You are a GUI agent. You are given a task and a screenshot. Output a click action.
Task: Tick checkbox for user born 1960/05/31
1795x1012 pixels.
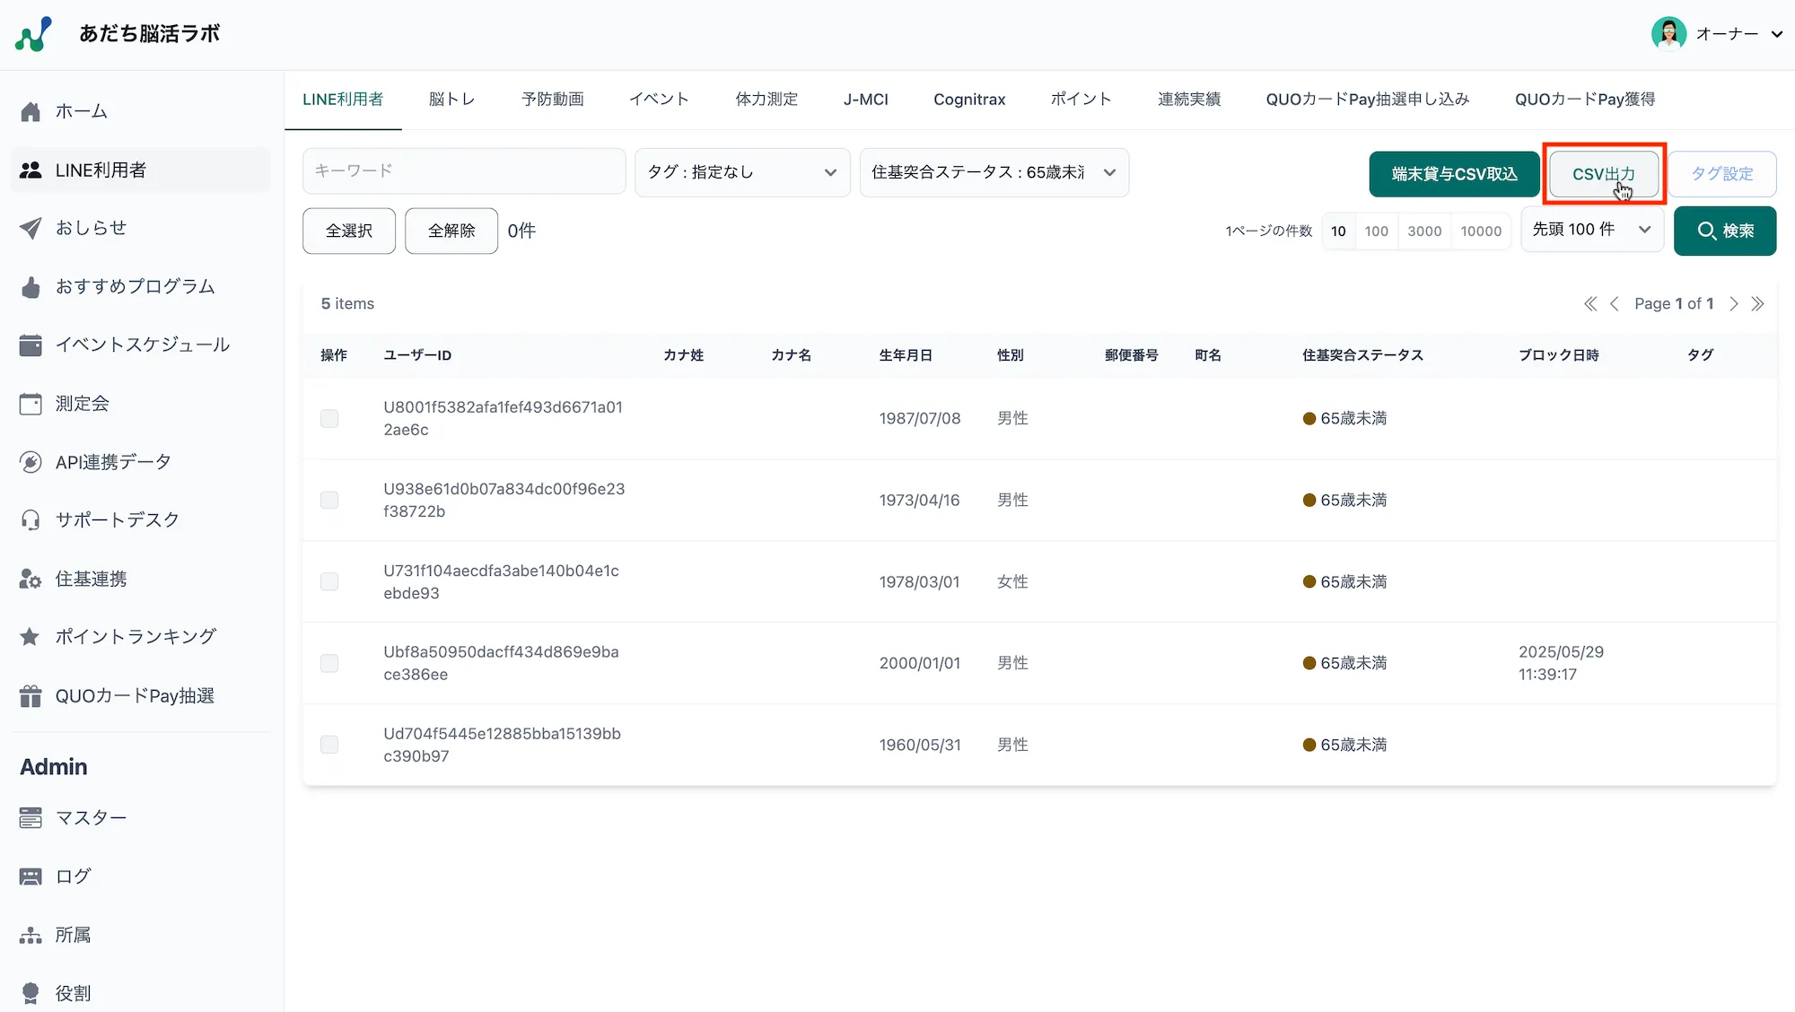pos(329,745)
